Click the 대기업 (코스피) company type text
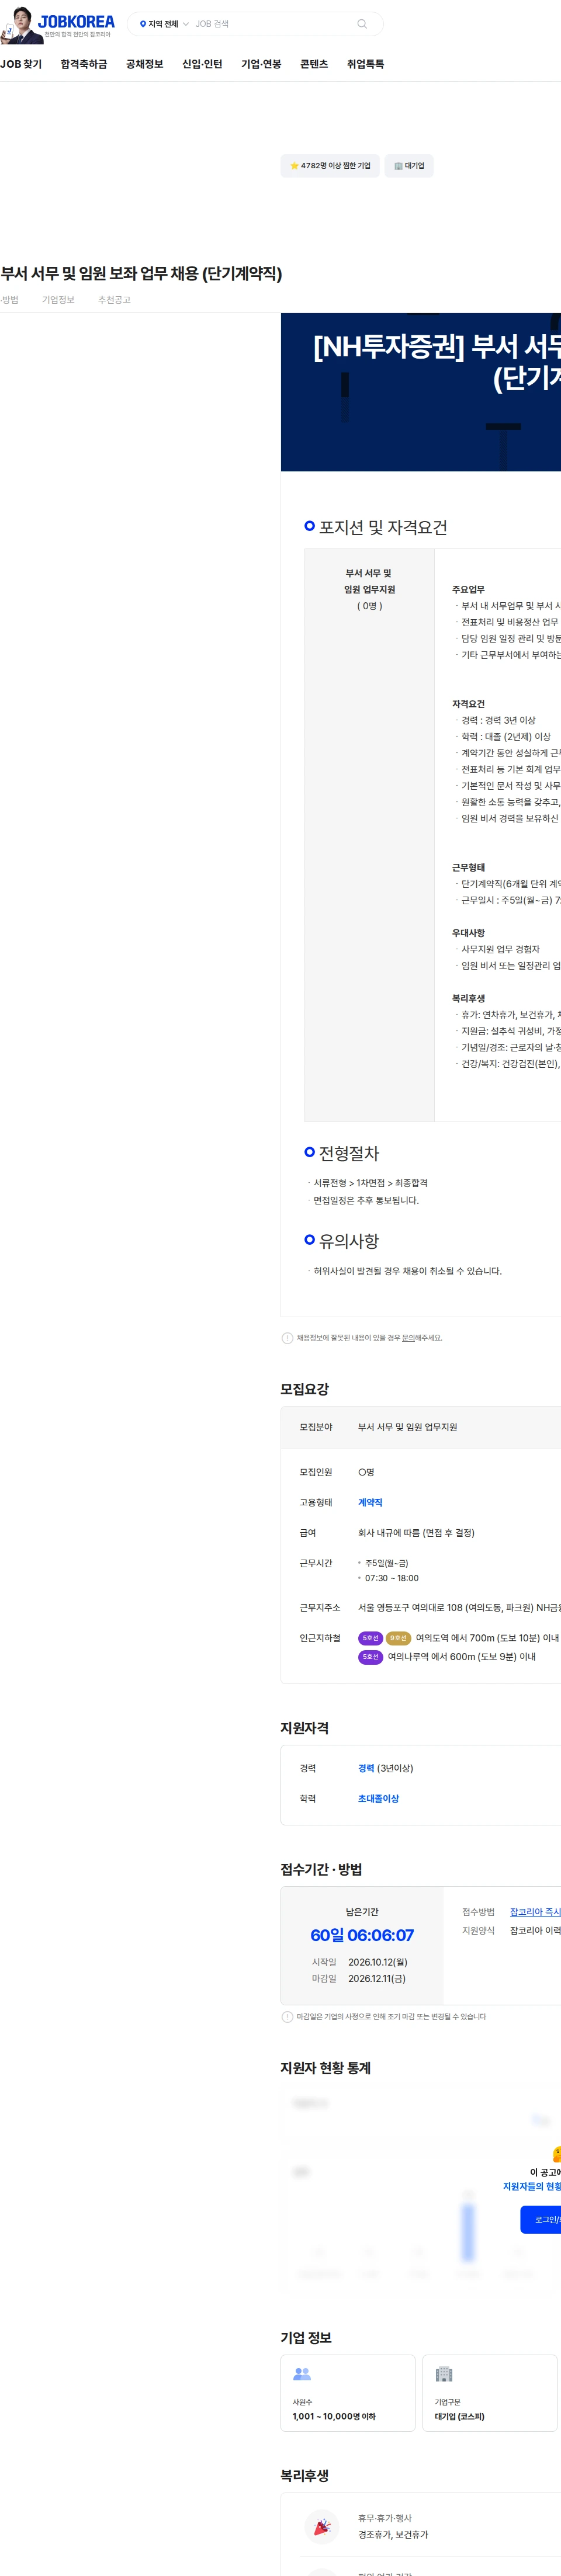The image size is (561, 2576). tap(460, 2416)
